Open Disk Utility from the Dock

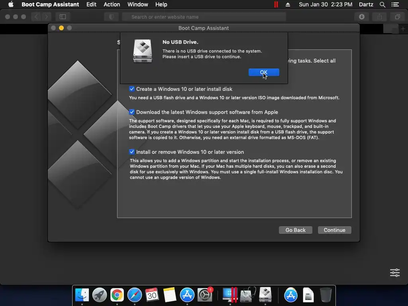point(248,295)
